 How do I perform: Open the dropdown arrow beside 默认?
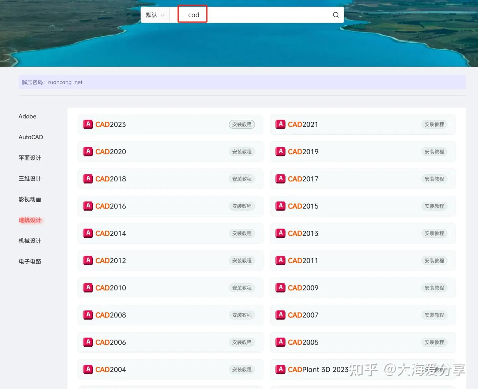click(x=163, y=15)
